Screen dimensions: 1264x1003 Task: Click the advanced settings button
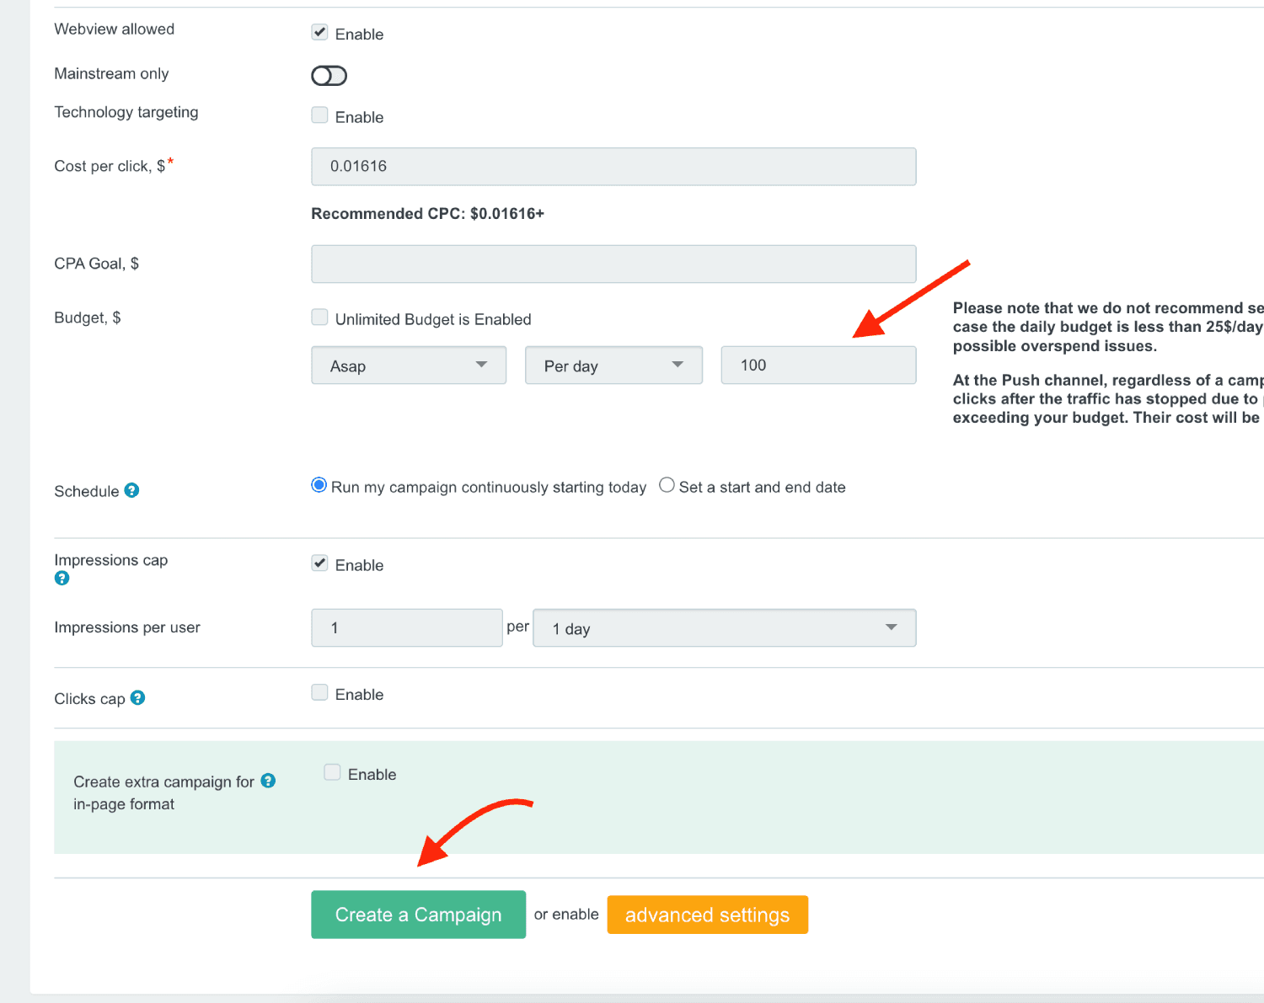pyautogui.click(x=708, y=915)
